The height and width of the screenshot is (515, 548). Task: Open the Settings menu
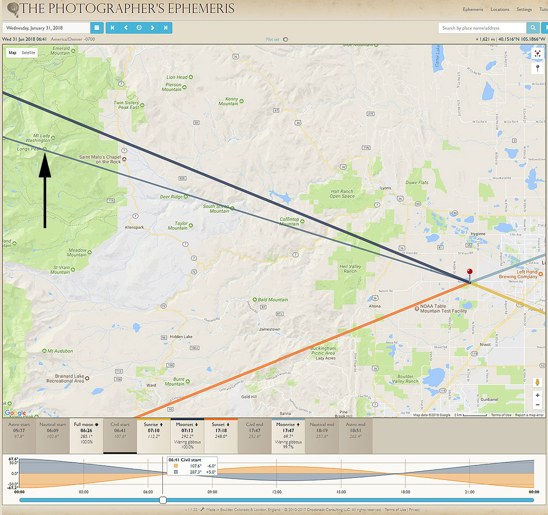524,10
